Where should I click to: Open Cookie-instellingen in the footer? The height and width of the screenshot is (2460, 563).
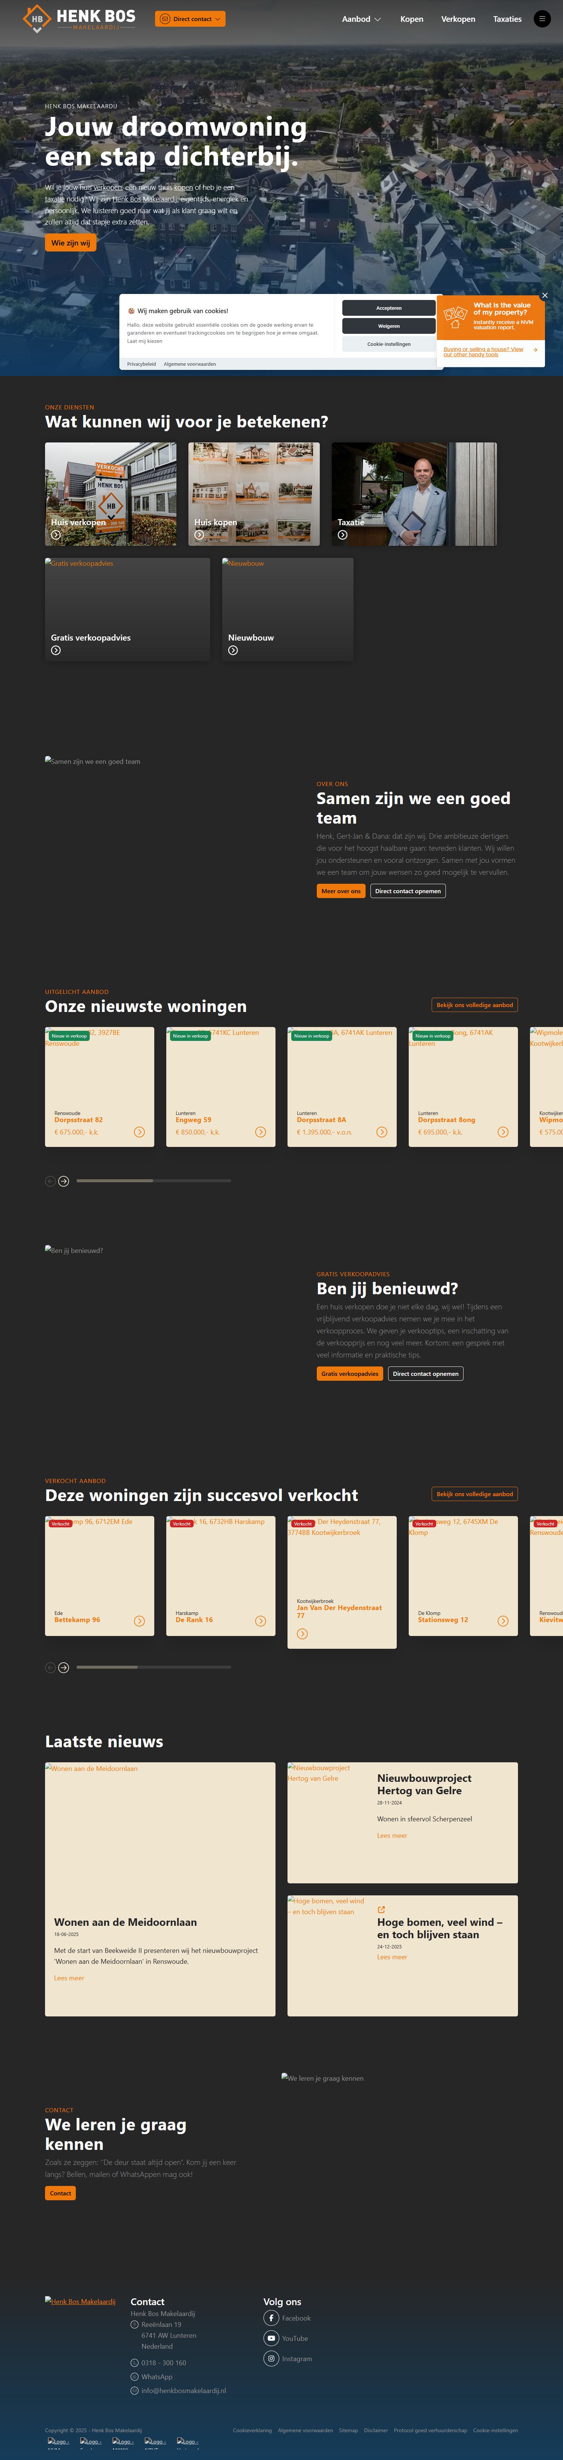[x=495, y=2430]
